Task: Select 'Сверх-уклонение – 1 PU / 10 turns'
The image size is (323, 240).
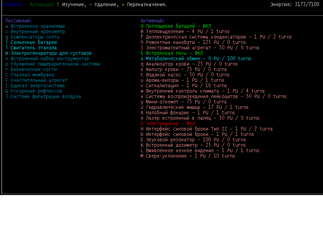Action: (188, 156)
